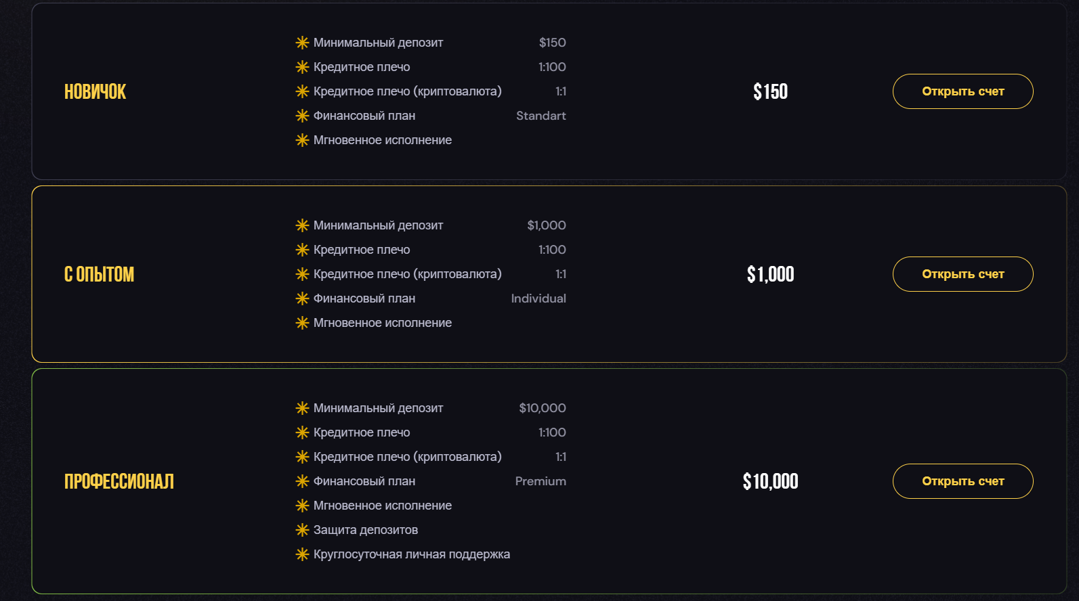Click the Новичок plan's Открыть счет button
This screenshot has width=1079, height=601.
coord(962,91)
